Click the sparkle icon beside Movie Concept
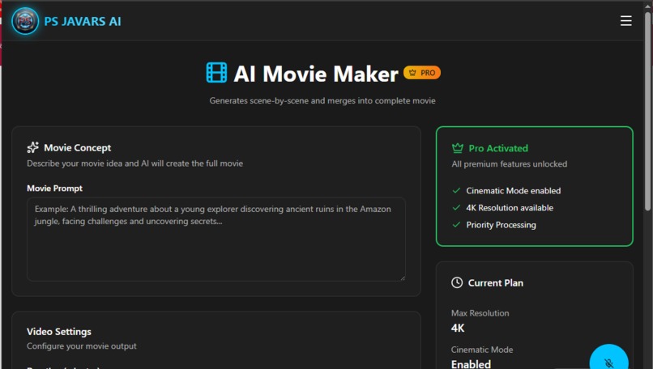Screen dimensions: 653x369 tap(32, 147)
